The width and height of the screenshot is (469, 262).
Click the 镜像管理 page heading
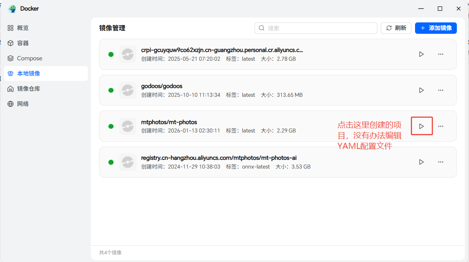click(x=112, y=28)
